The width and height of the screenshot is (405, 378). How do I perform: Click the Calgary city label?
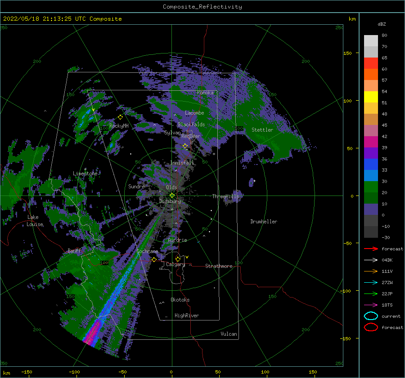click(x=175, y=264)
